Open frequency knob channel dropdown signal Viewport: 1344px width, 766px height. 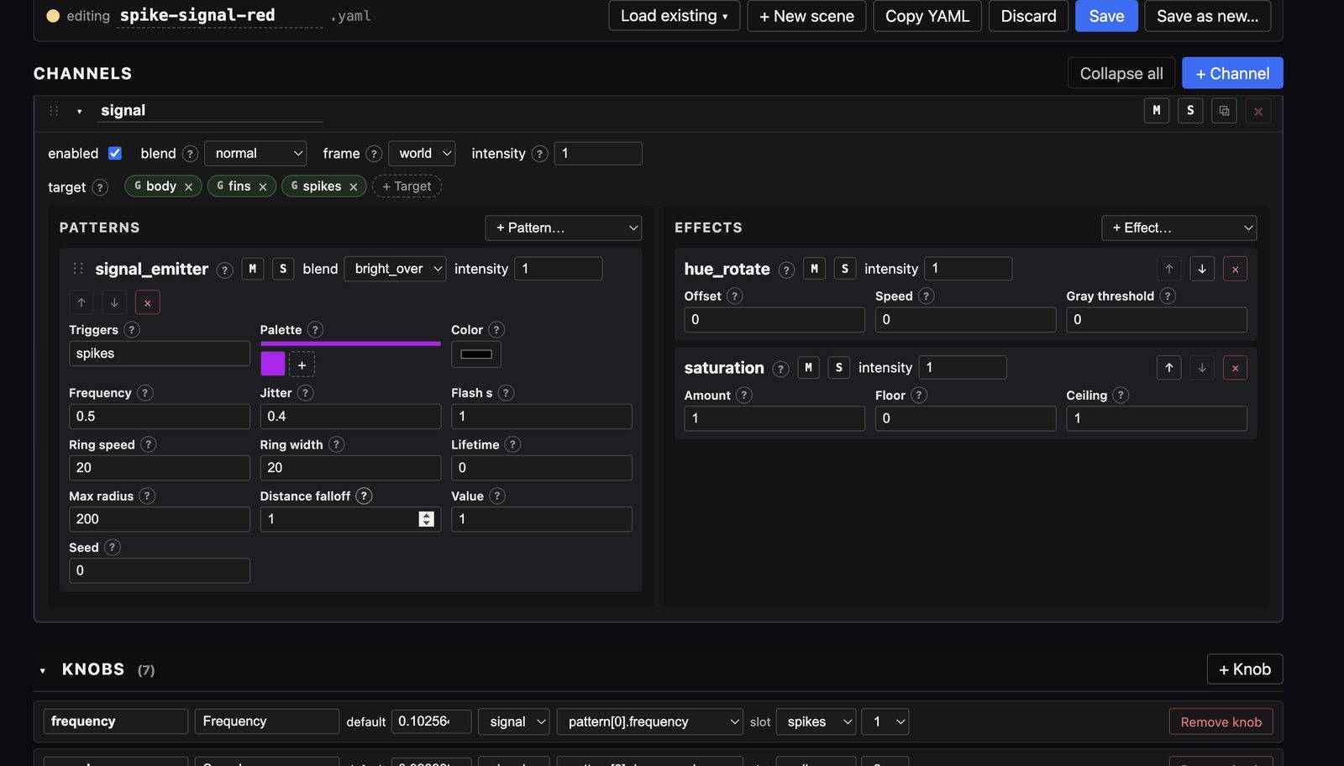click(514, 721)
